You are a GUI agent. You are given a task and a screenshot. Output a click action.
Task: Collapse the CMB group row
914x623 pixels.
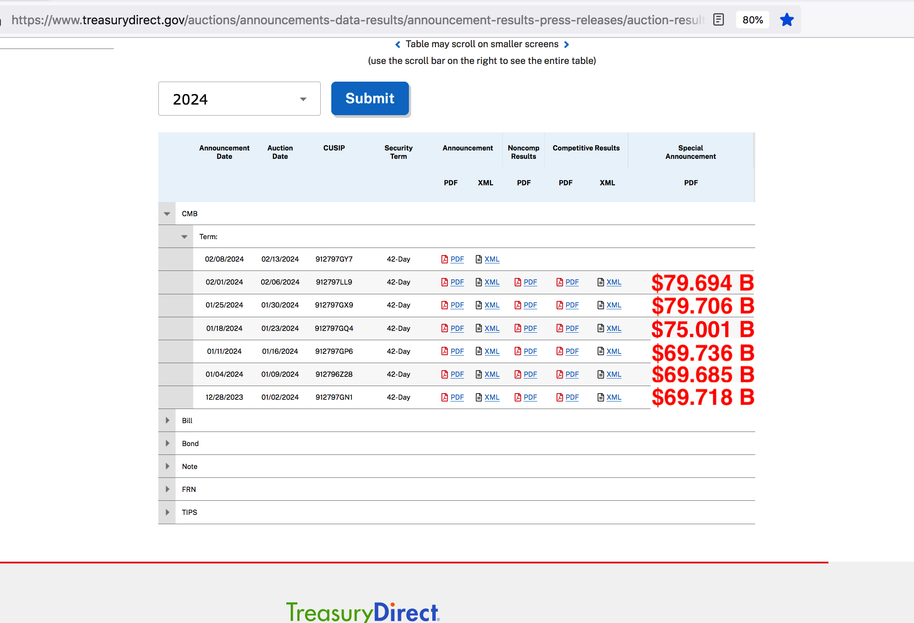click(167, 214)
